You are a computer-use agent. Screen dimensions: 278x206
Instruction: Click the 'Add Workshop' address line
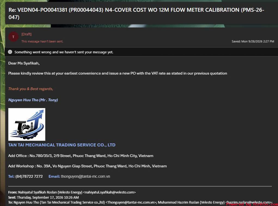87,166
